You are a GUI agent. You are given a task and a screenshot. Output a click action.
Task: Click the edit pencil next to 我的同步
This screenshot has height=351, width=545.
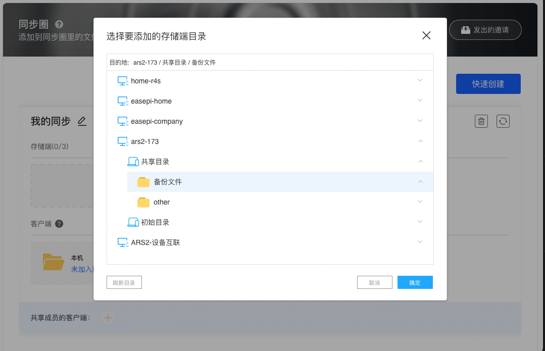pos(82,121)
